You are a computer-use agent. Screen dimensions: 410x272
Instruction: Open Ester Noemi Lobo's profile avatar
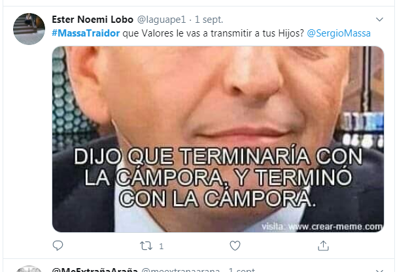(29, 29)
